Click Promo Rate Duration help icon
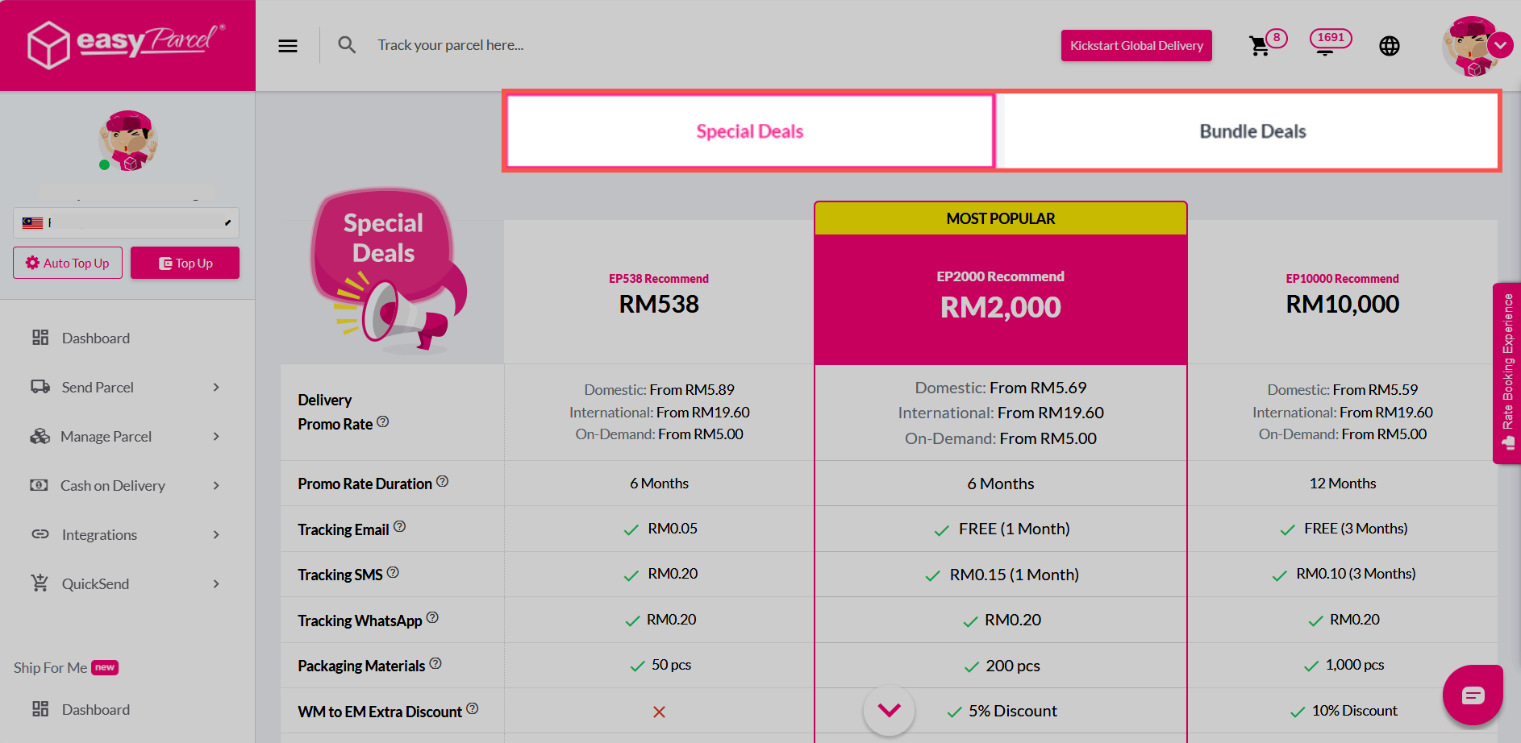The height and width of the screenshot is (743, 1521). pos(443,481)
